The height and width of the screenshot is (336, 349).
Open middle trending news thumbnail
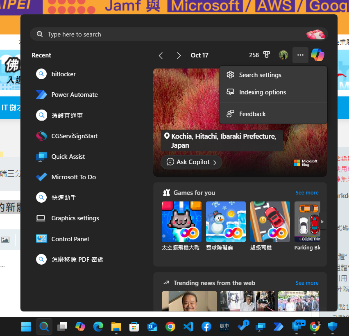(x=247, y=301)
